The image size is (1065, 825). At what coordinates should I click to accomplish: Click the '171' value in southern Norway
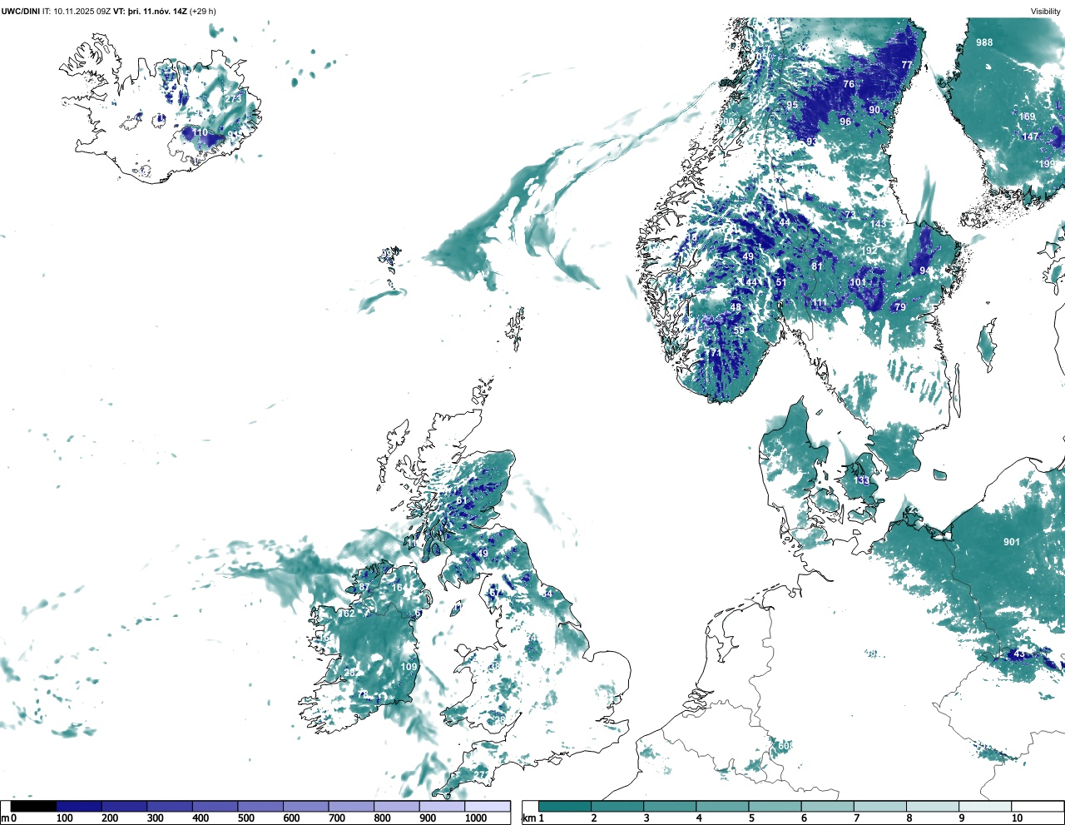point(713,354)
